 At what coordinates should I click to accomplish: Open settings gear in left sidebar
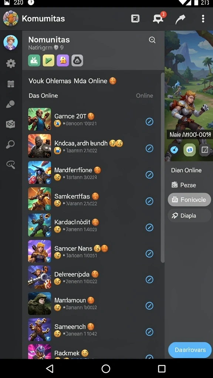(x=11, y=63)
